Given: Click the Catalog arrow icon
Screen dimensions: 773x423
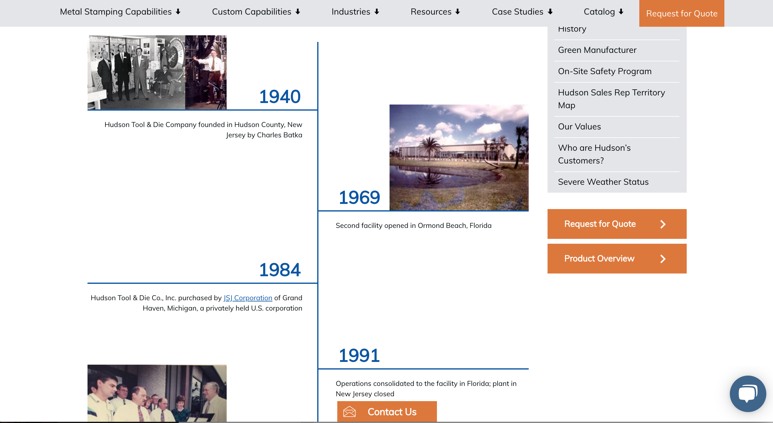Looking at the screenshot, I should (x=621, y=12).
